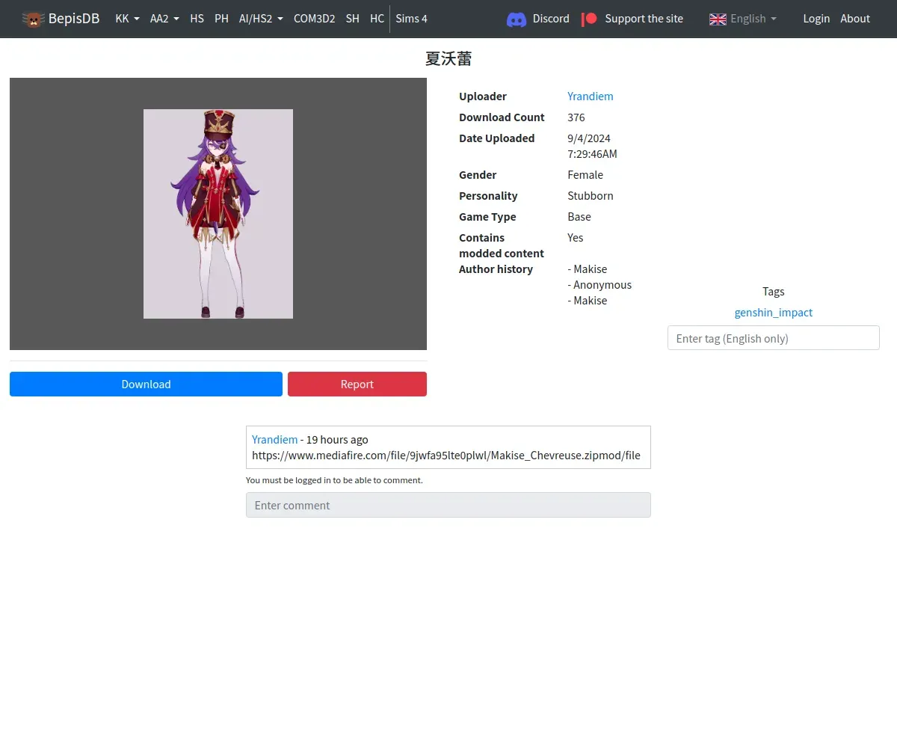Viewport: 897px width, 748px height.
Task: Open the SH section
Action: [x=352, y=19]
